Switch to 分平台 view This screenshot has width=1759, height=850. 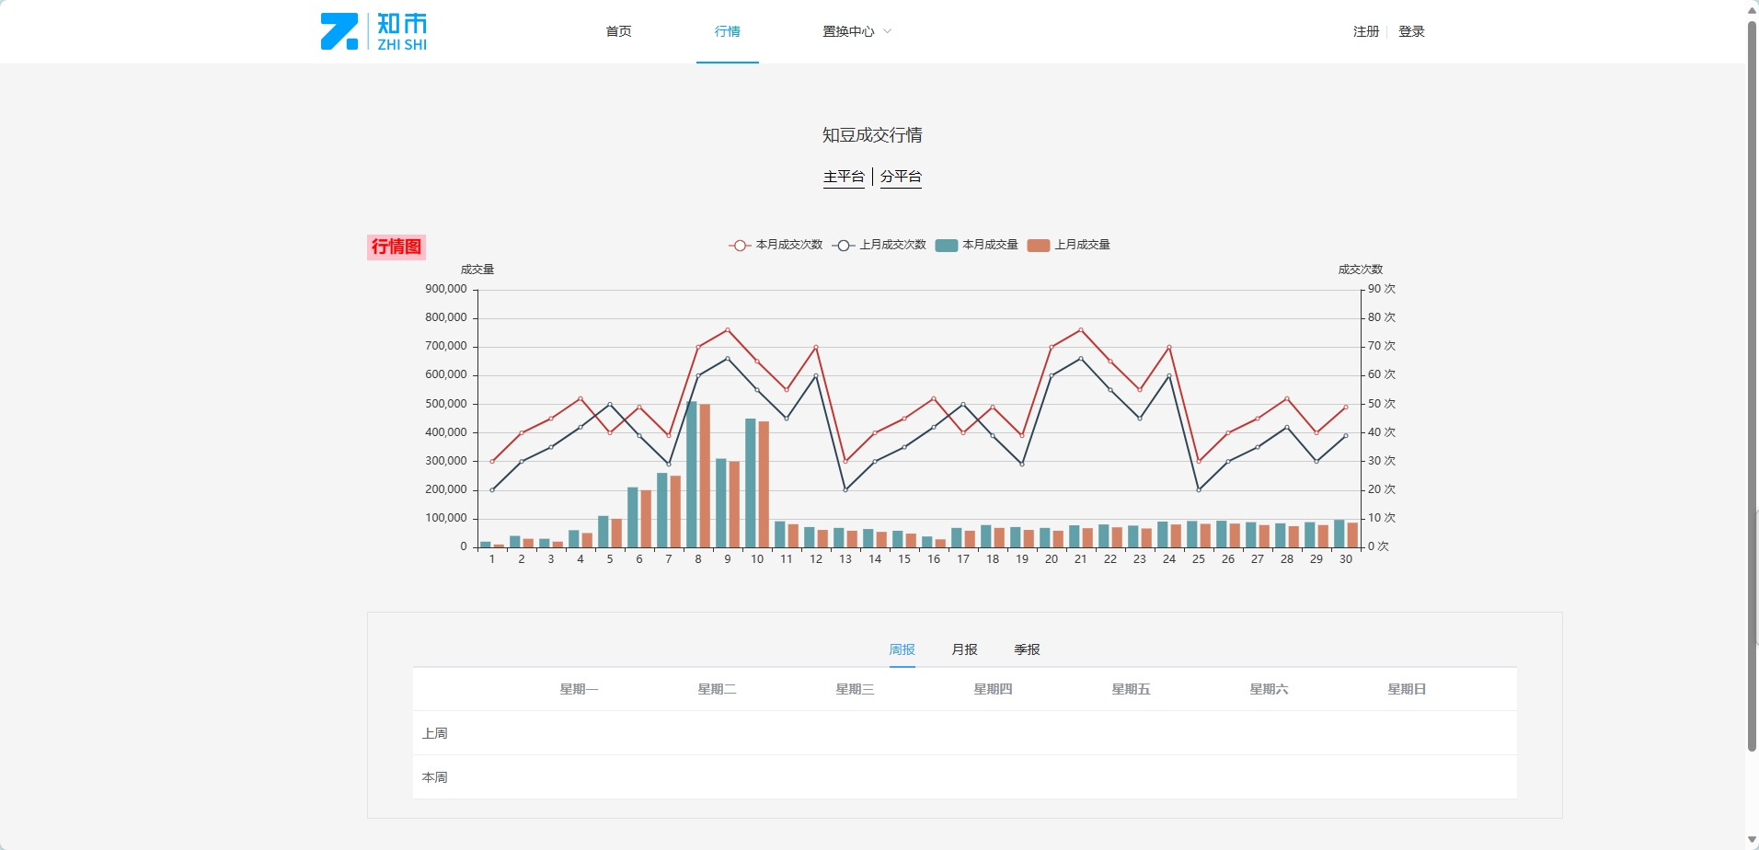tap(901, 177)
